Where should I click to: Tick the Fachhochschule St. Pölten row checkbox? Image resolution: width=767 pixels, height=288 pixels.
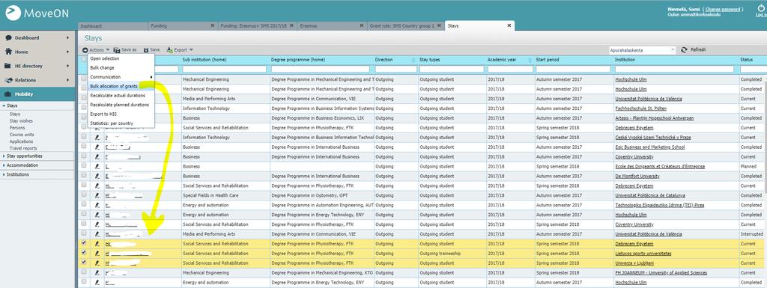pyautogui.click(x=84, y=108)
